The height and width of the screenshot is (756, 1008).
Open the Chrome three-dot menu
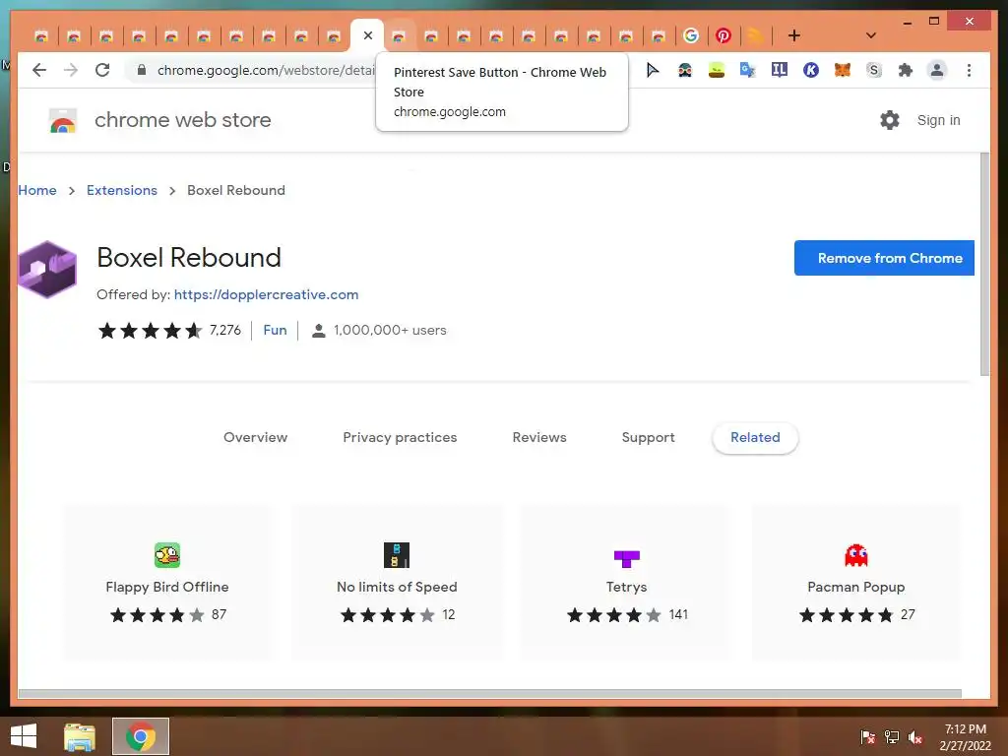(969, 70)
